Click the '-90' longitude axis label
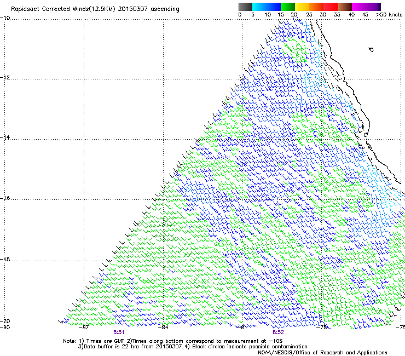Image resolution: width=405 pixels, height=356 pixels. [x=5, y=328]
